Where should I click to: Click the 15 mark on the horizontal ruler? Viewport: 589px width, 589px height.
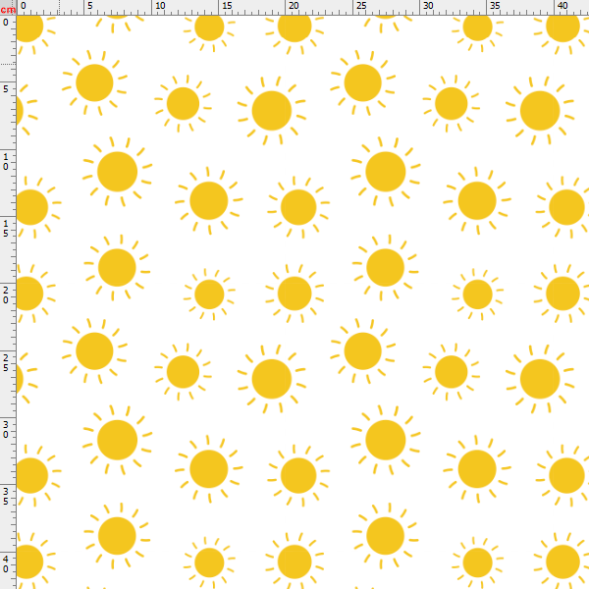(x=227, y=6)
